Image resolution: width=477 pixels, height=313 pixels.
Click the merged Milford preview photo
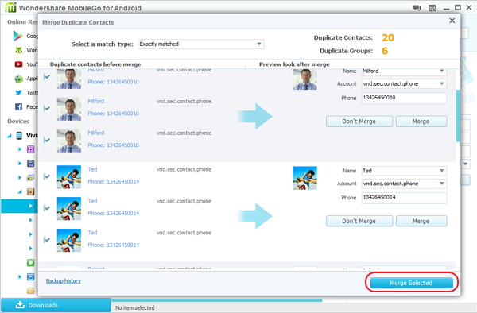[304, 79]
